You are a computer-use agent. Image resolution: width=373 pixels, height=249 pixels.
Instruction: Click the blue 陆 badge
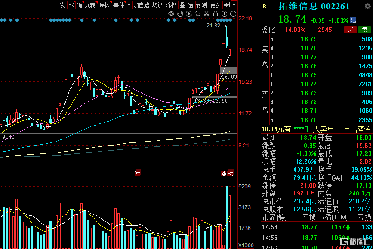pos(353,20)
